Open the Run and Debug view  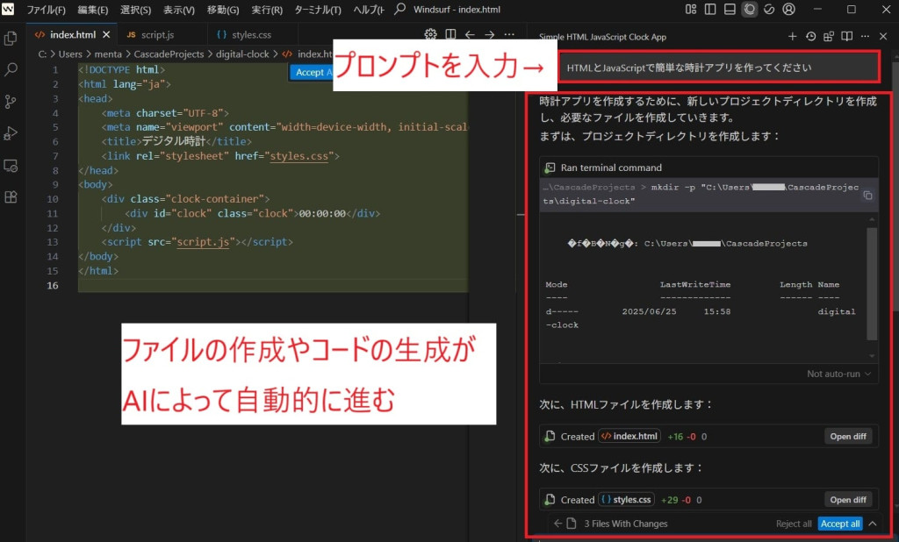[11, 133]
